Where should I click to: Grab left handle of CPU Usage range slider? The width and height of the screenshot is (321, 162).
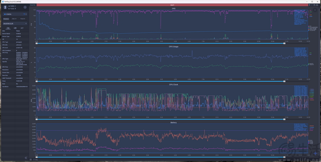point(37,81)
